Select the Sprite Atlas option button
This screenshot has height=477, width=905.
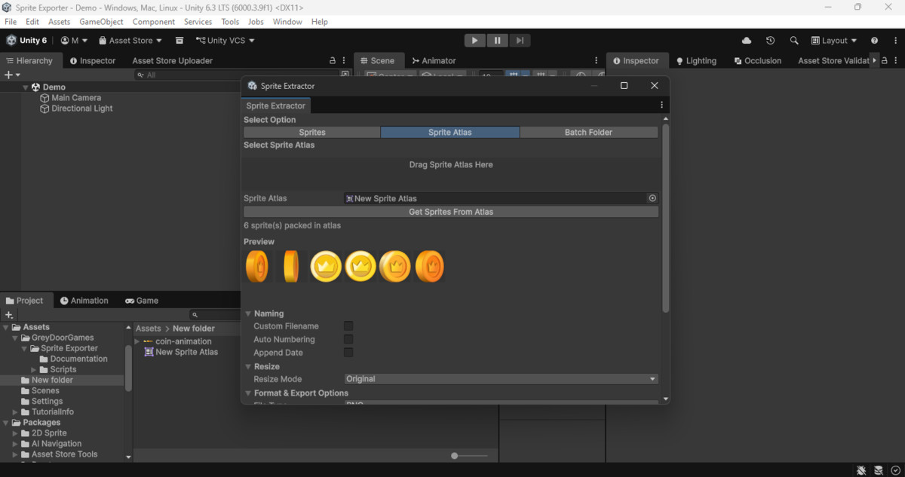point(450,132)
